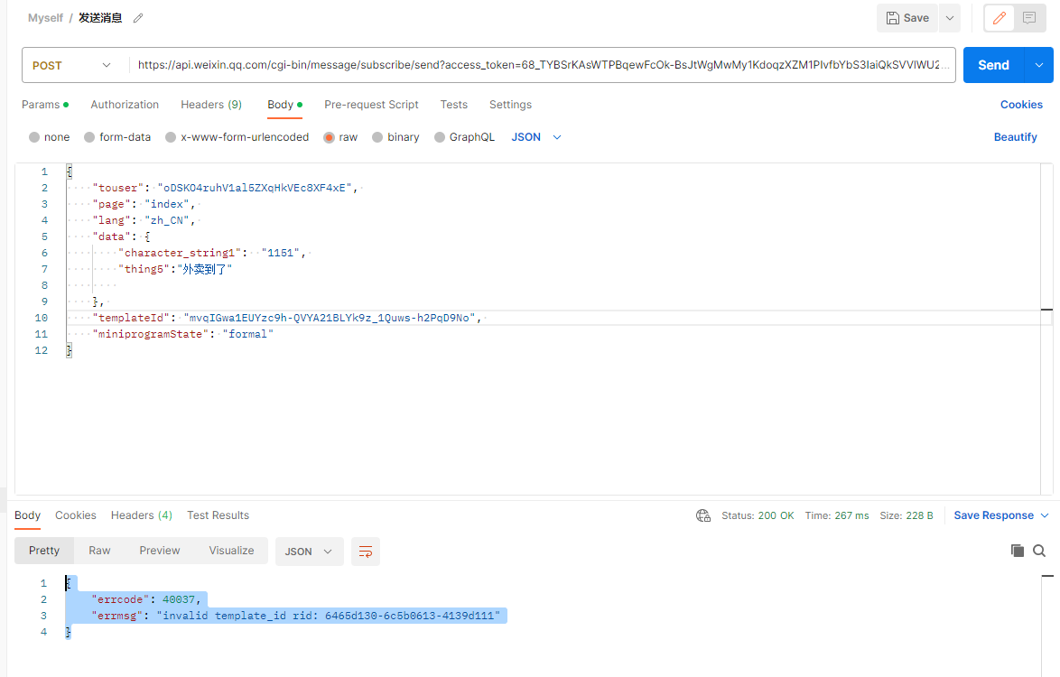1060x677 pixels.
Task: Click Beautify to format the body
Action: click(1015, 137)
